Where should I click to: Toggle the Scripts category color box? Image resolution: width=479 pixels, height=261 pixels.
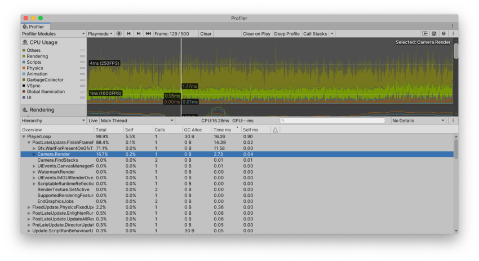[24, 62]
